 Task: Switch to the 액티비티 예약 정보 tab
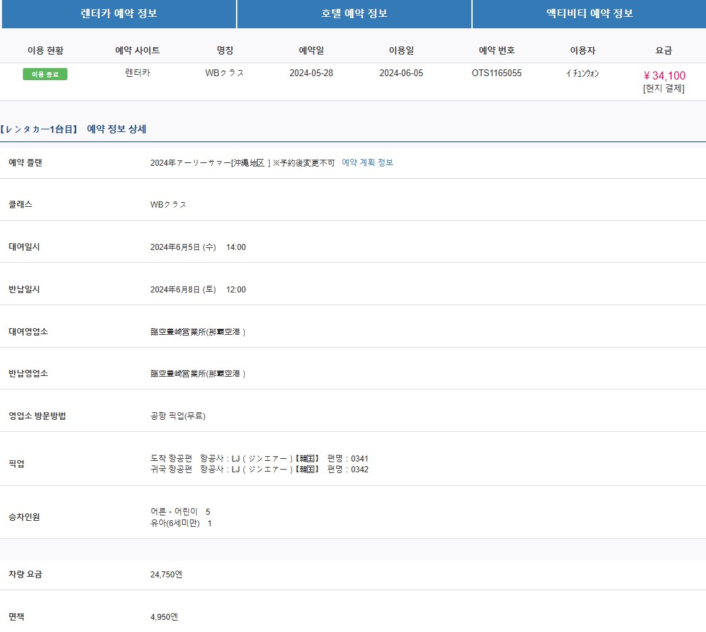pyautogui.click(x=588, y=14)
